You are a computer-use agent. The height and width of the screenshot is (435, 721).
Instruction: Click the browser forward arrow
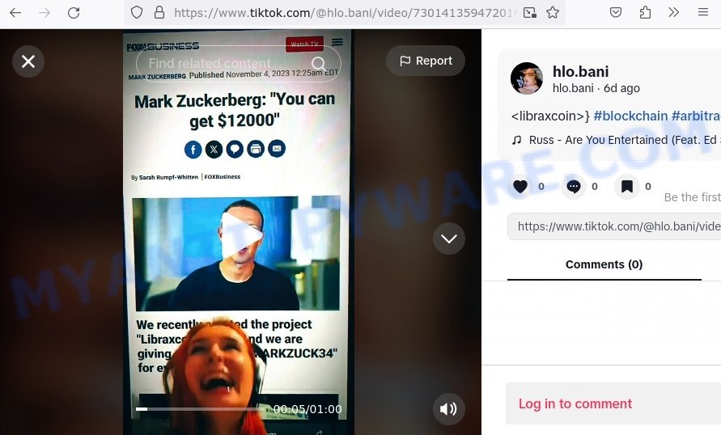pyautogui.click(x=45, y=12)
